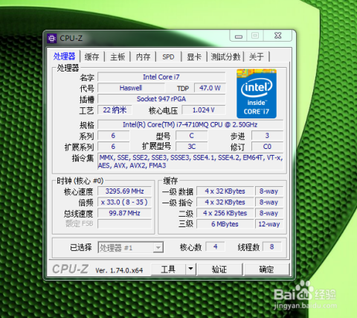Screen dimensions: 357x318
Task: Switch to the 缓存 tab
Action: (x=91, y=57)
